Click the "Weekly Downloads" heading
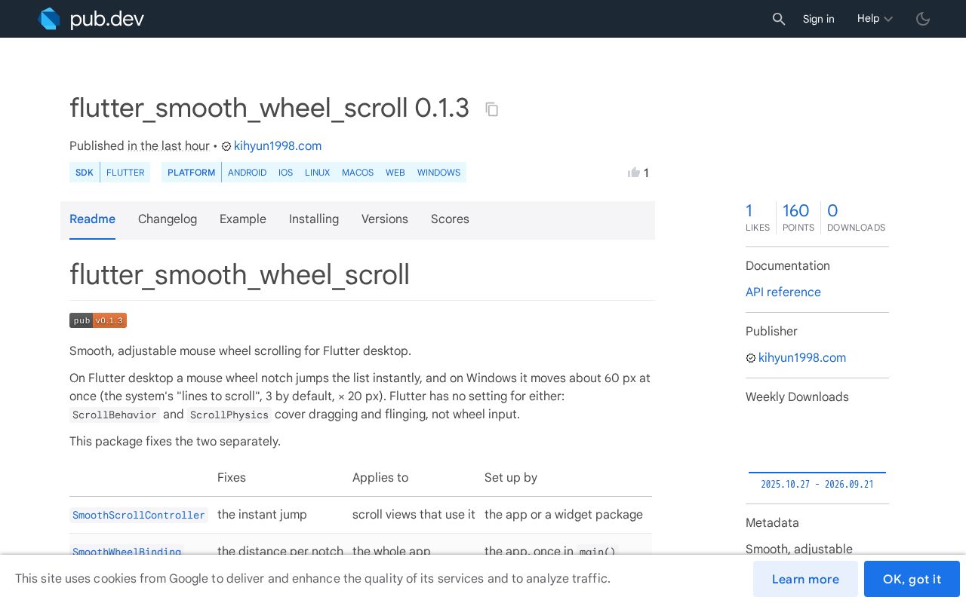Viewport: 966px width, 603px height. (797, 397)
